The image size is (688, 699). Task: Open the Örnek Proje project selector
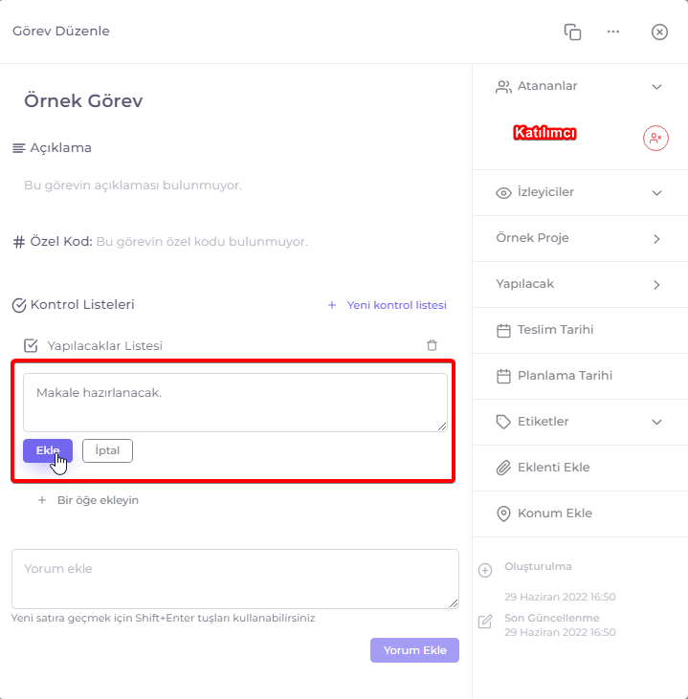[x=580, y=238]
